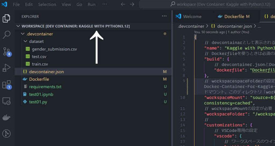Switch to the Dockerfile editor tab
Viewport: 275px width, 146px height.
(x=234, y=16)
